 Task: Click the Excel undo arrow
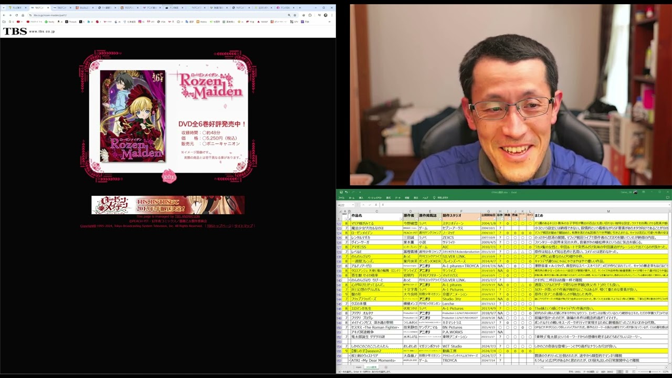point(346,192)
